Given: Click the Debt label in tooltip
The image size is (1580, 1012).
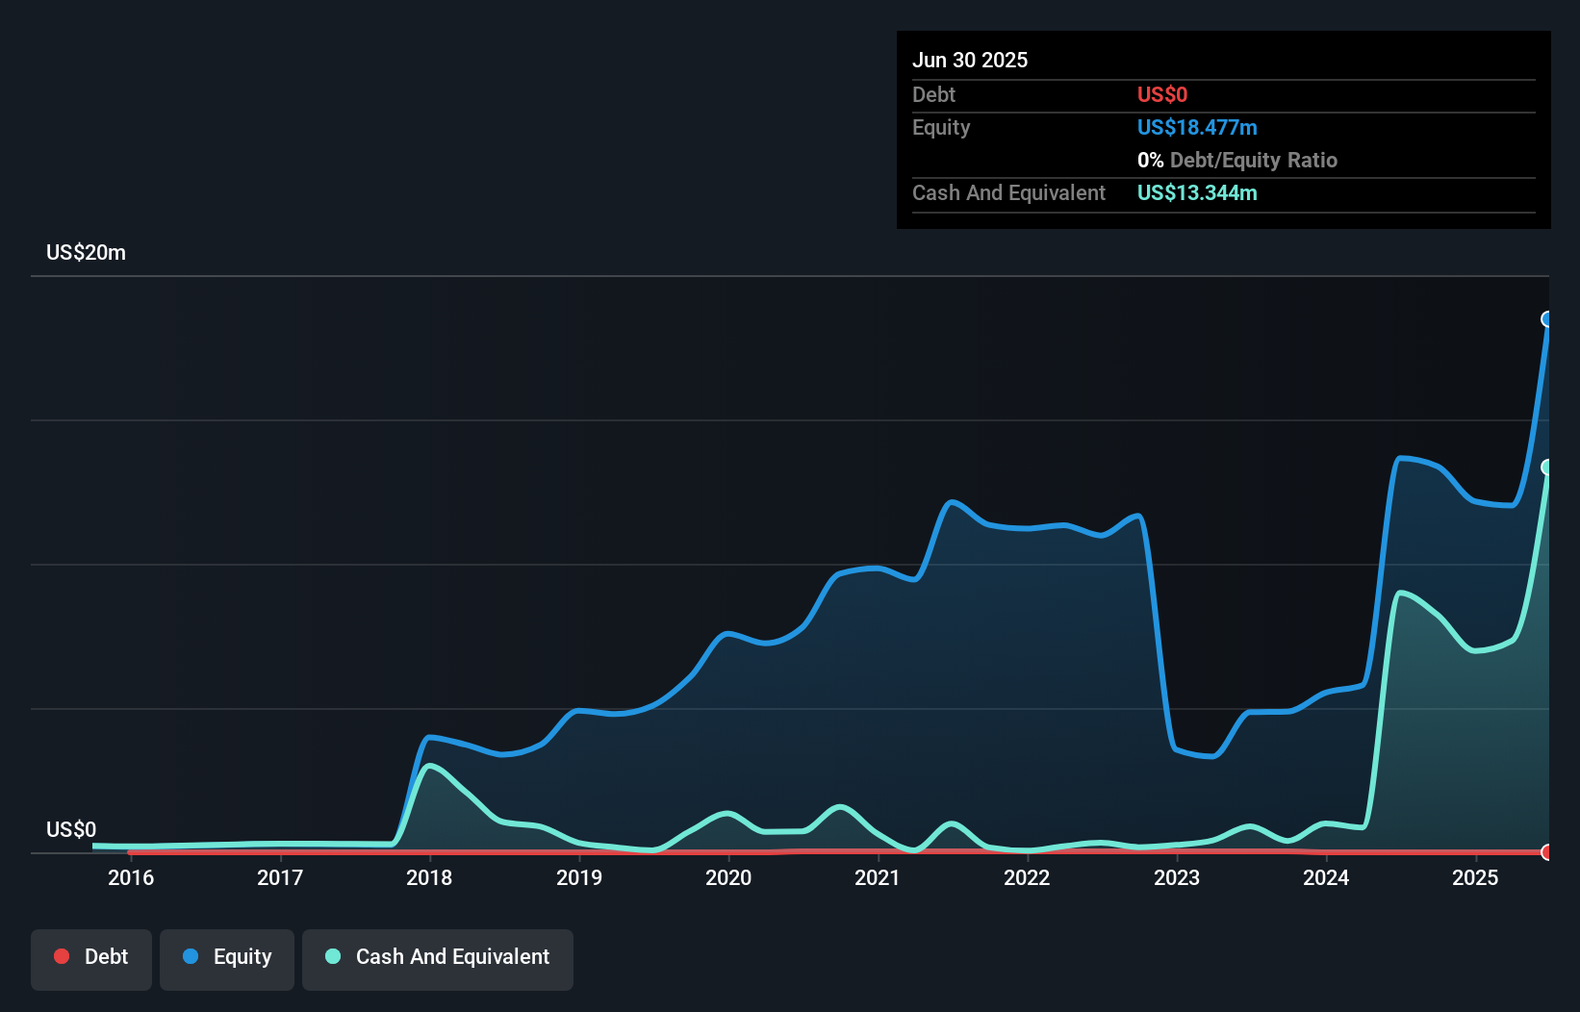Looking at the screenshot, I should [x=933, y=95].
